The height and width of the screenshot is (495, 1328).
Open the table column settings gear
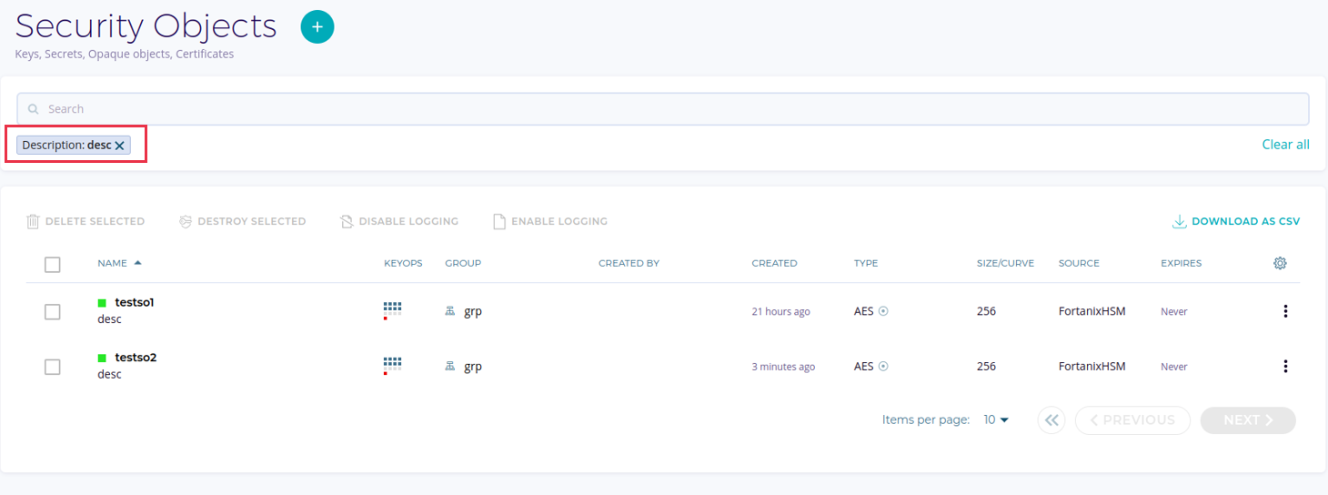1280,263
